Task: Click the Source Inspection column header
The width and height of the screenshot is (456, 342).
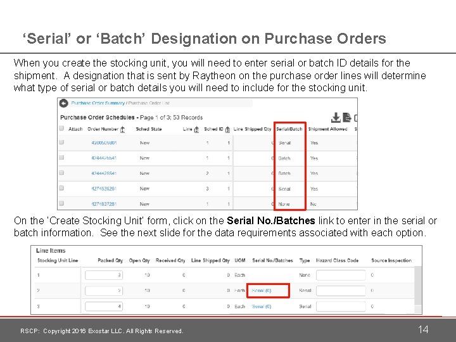Action: tap(391, 260)
